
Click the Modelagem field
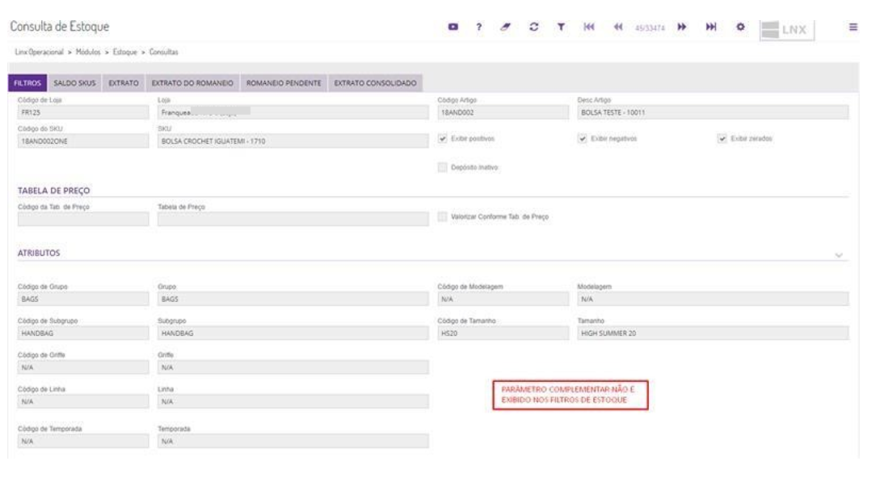pos(713,299)
